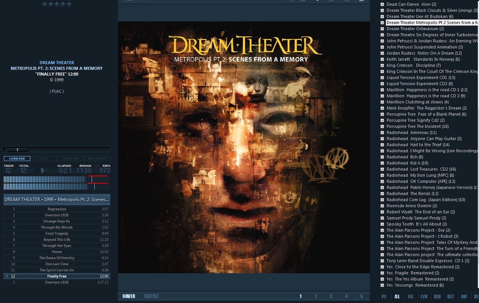Expand Keith Jarrett Standards In Norway
This screenshot has width=479, height=303.
382,59
